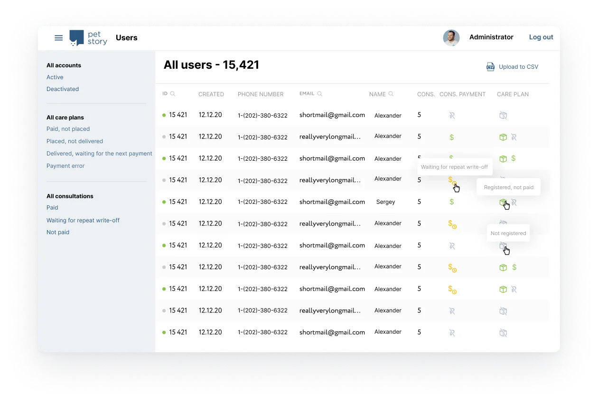Image resolution: width=598 pixels, height=402 pixels.
Task: Click the green paid dollar icon in Sergey's row
Action: (x=451, y=202)
